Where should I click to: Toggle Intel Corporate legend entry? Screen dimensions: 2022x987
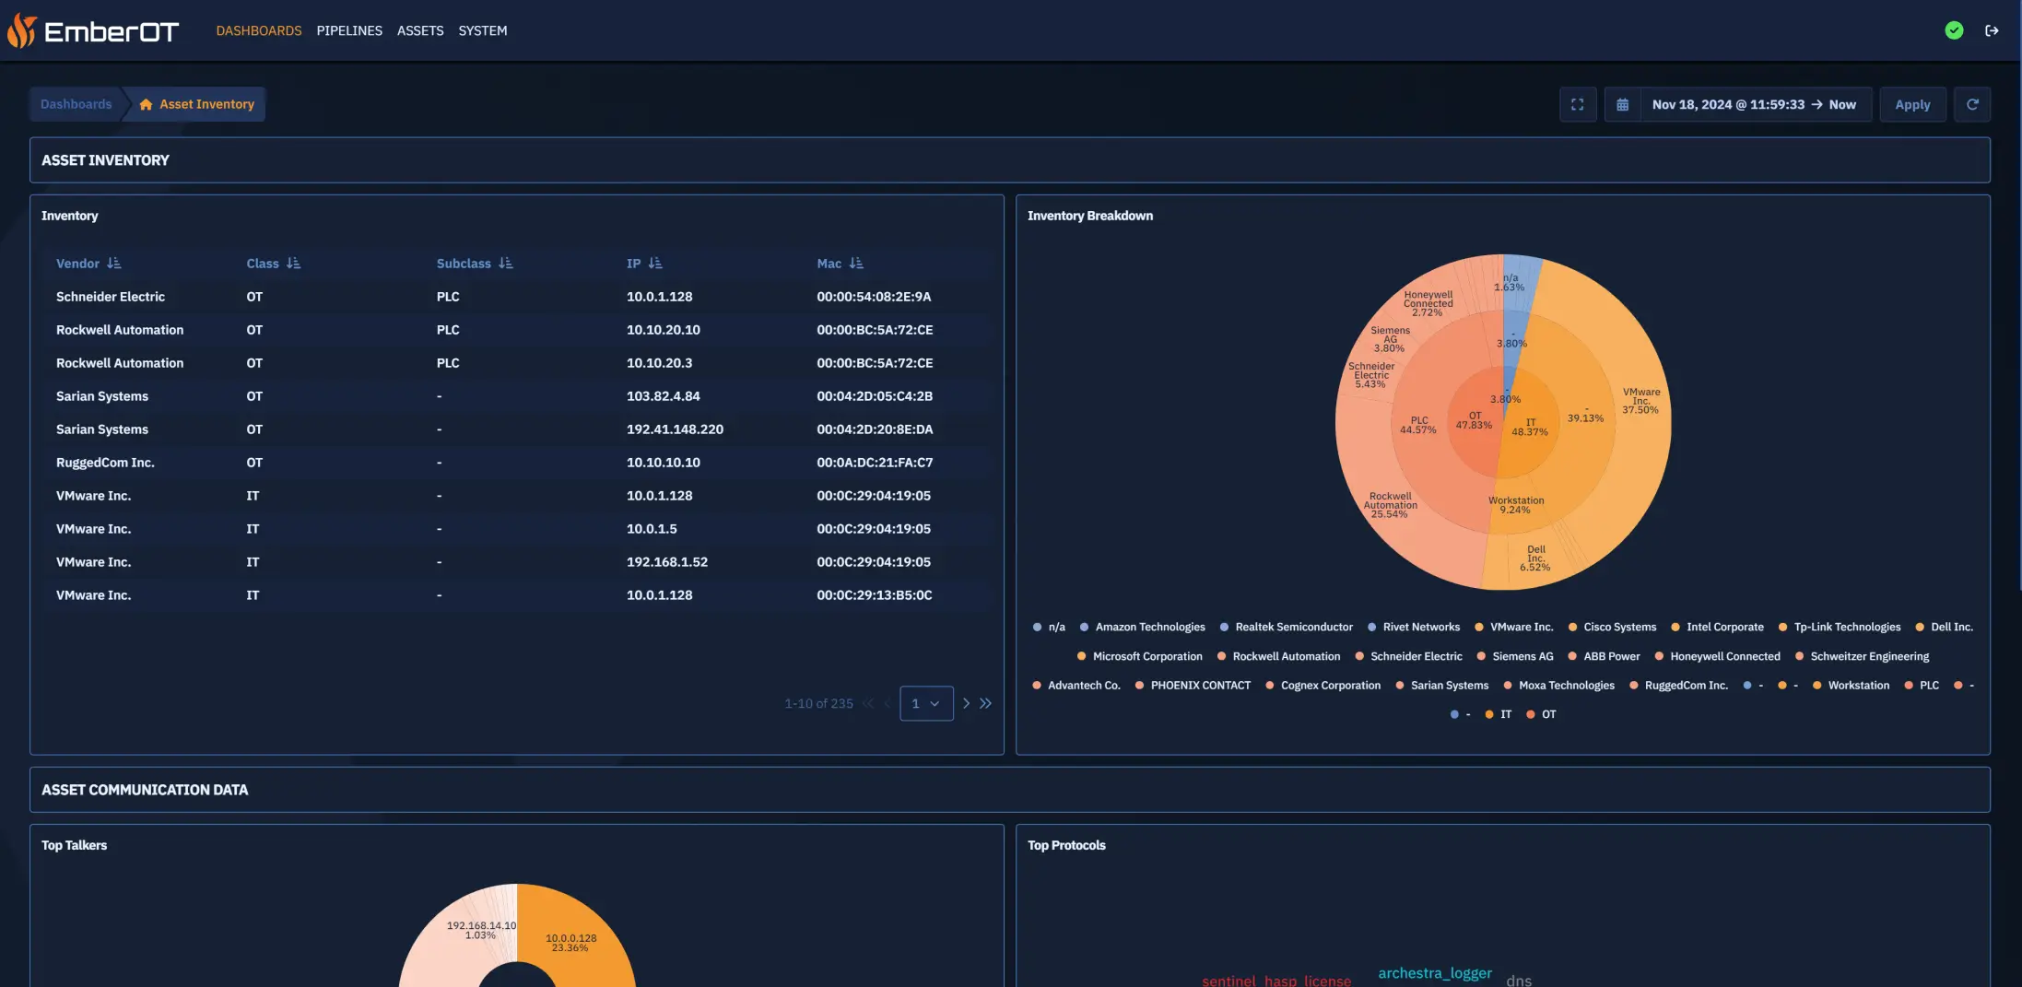tap(1717, 627)
